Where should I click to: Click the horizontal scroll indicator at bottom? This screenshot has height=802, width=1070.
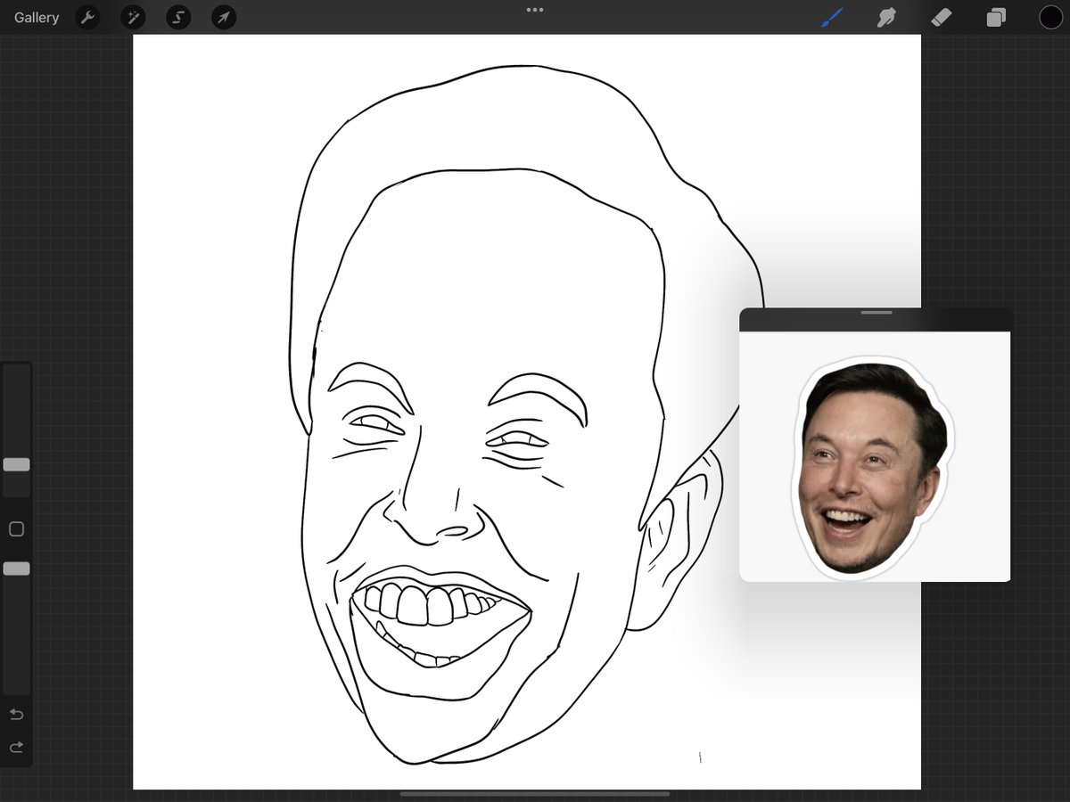(x=535, y=793)
